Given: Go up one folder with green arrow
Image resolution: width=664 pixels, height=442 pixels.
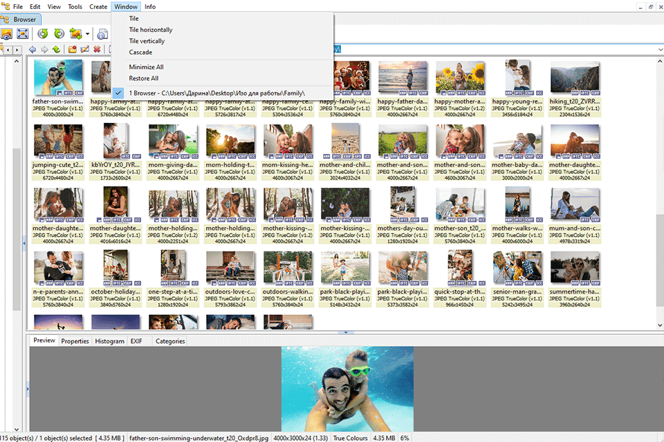Looking at the screenshot, I should point(56,50).
